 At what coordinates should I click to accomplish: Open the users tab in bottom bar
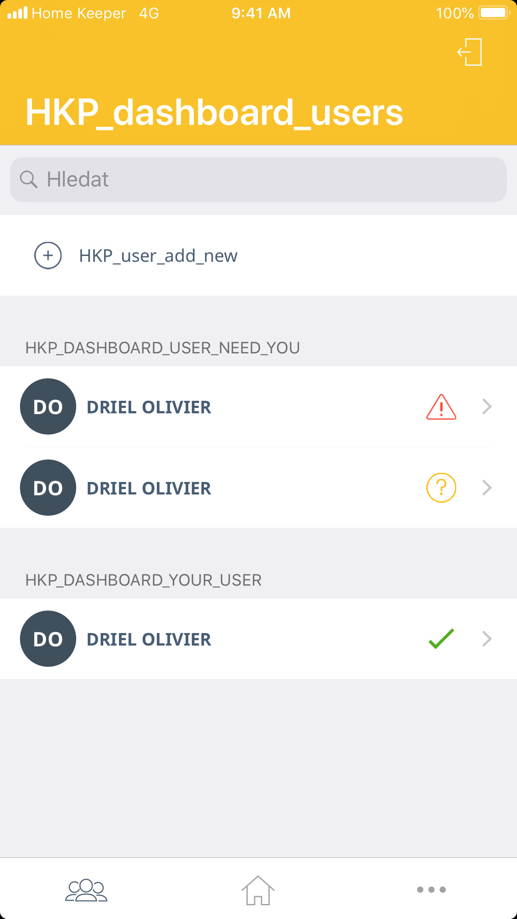(86, 890)
